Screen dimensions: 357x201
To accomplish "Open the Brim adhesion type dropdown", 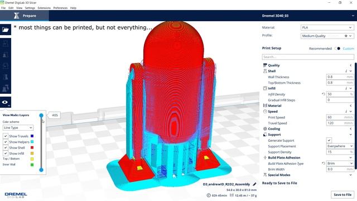I will coord(340,164).
